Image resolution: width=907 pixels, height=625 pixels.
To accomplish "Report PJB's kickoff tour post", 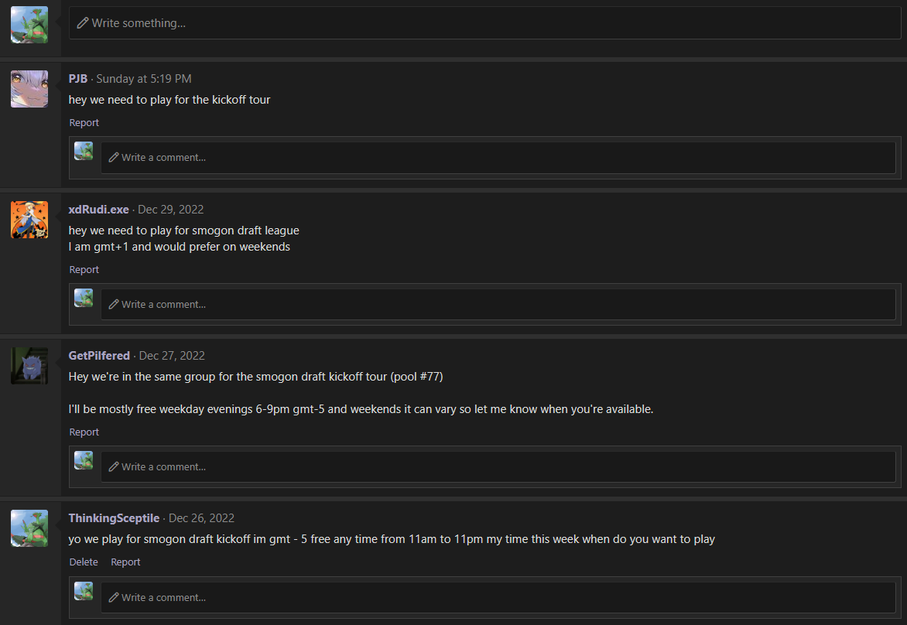I will [84, 122].
